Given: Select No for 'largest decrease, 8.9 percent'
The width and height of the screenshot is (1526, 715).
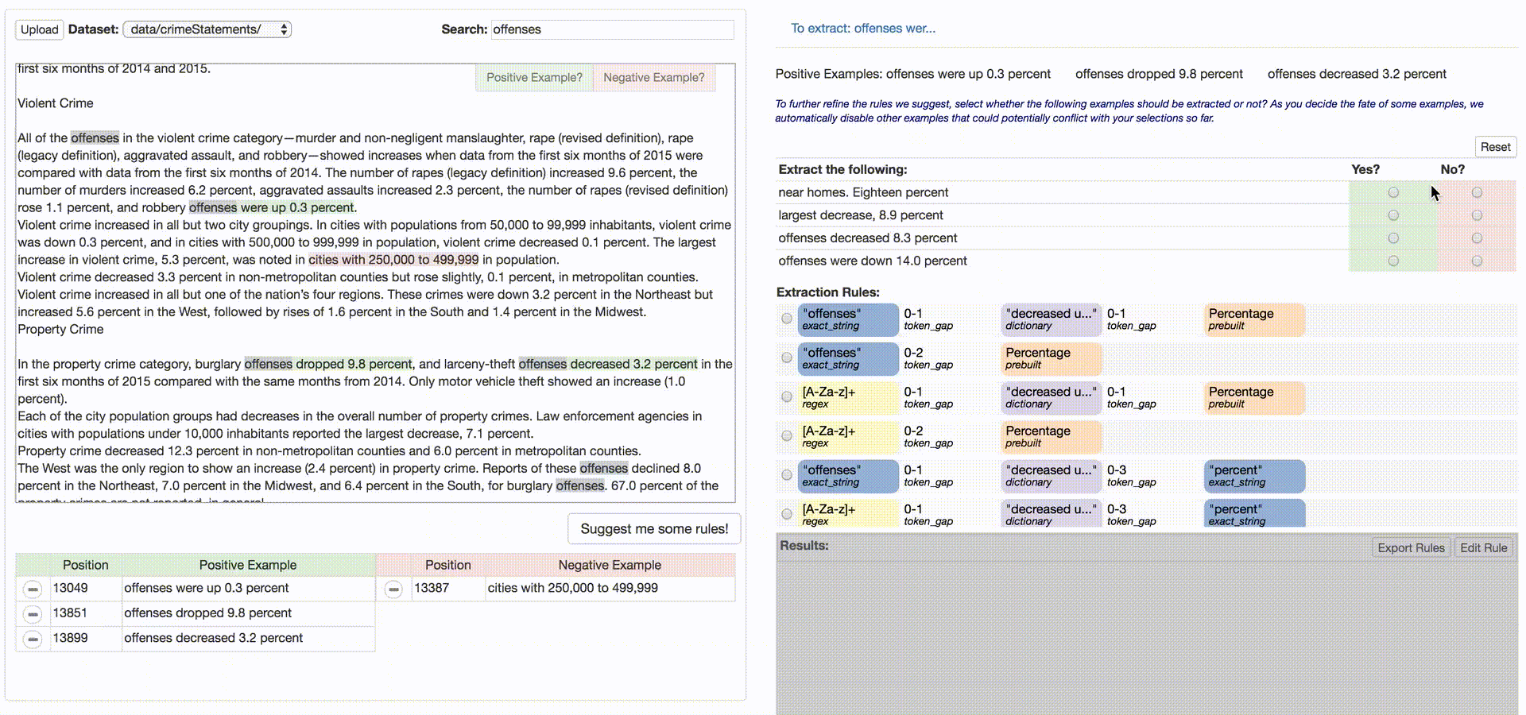Looking at the screenshot, I should pos(1477,215).
